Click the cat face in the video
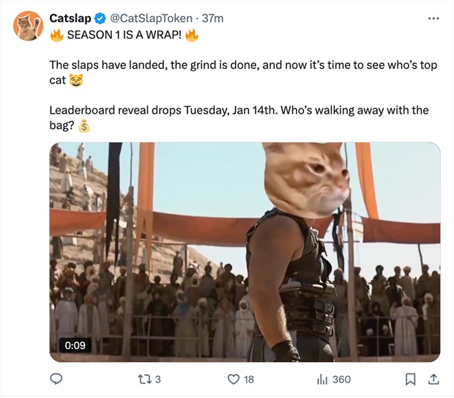Image resolution: width=454 pixels, height=398 pixels. (x=306, y=180)
